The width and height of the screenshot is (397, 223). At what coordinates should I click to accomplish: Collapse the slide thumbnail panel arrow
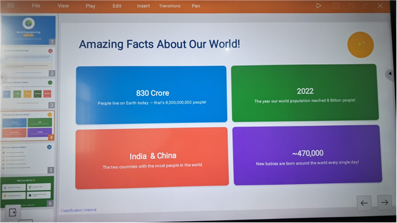pos(2,77)
